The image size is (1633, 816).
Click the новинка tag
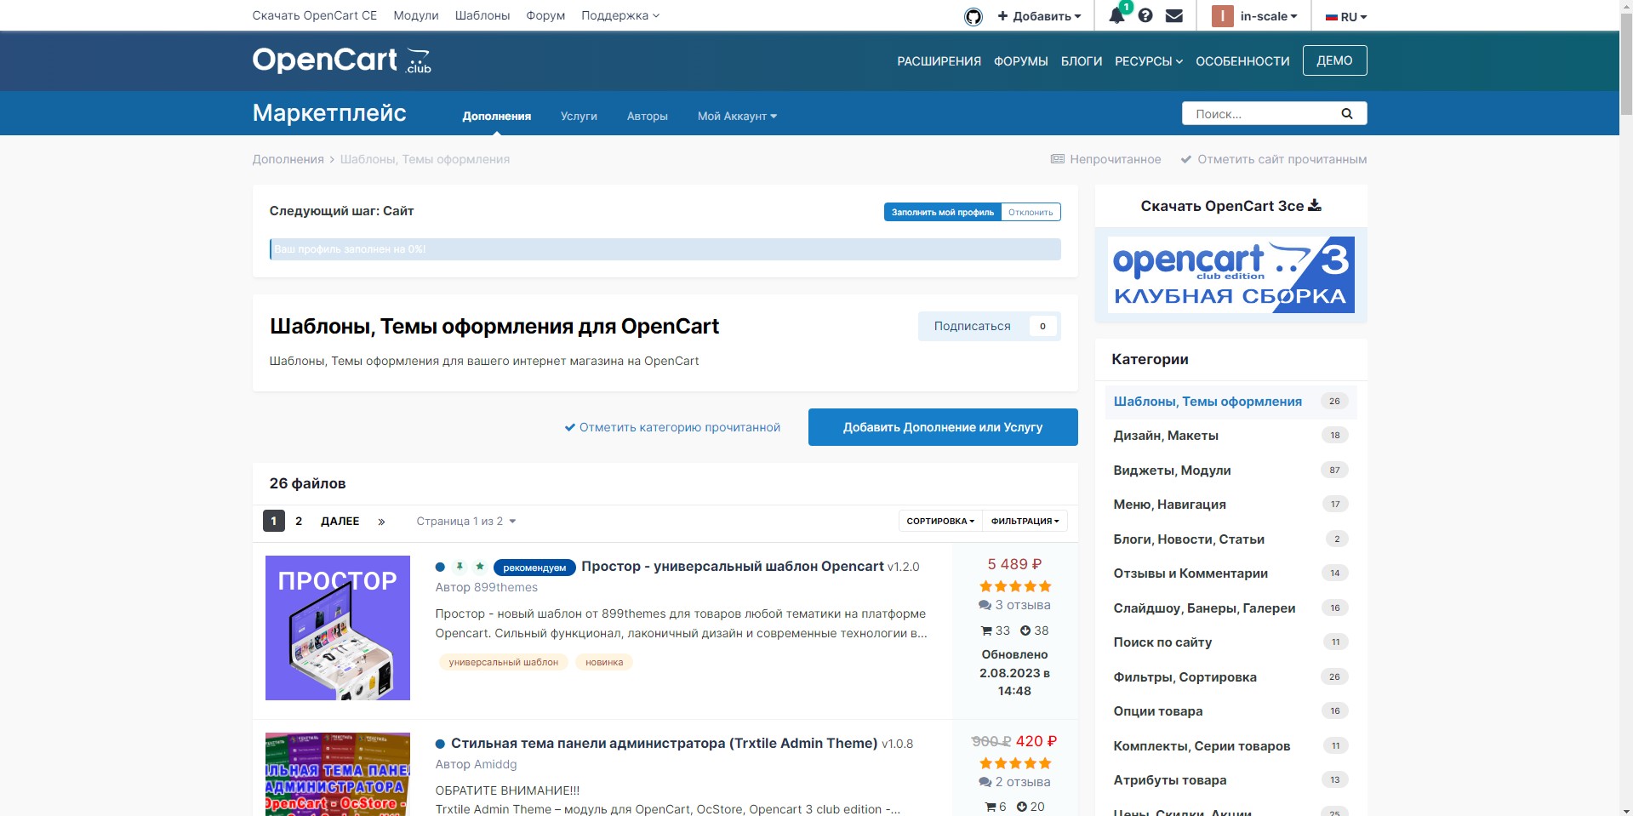604,662
